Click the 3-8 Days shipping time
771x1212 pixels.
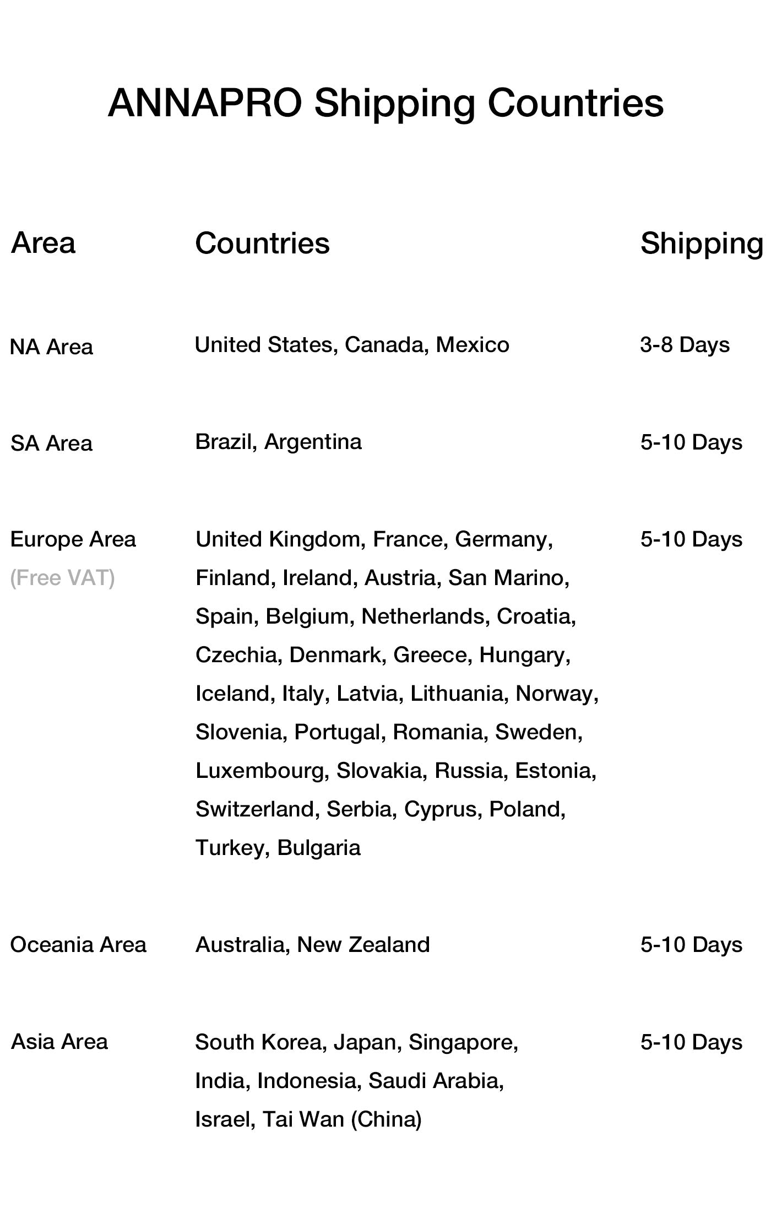685,345
